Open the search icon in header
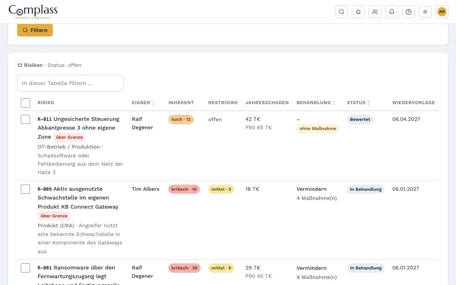This screenshot has height=285, width=456. pyautogui.click(x=342, y=12)
